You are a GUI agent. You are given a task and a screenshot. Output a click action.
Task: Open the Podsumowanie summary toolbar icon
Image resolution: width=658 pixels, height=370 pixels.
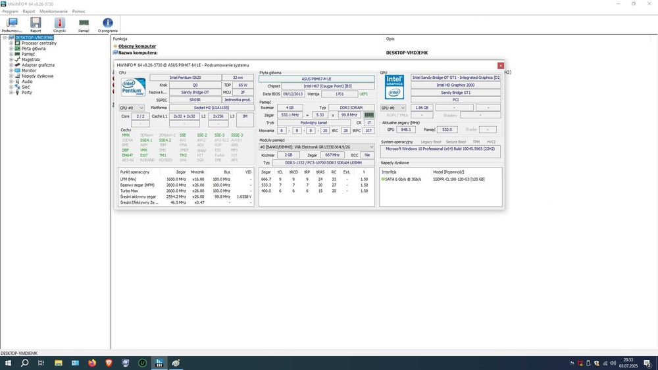[12, 24]
